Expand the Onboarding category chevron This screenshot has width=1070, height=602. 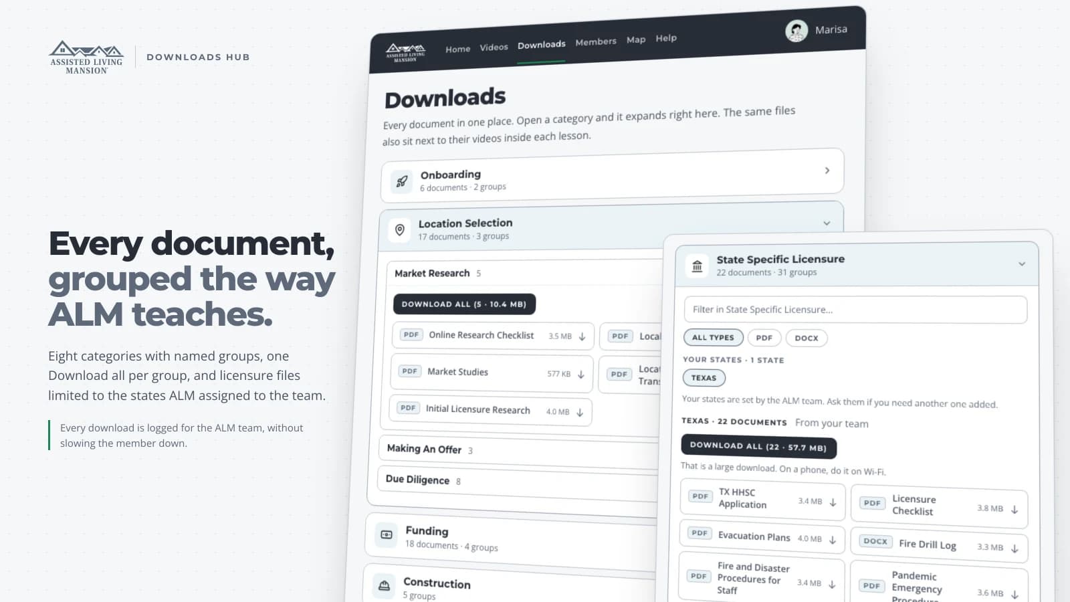(x=827, y=171)
